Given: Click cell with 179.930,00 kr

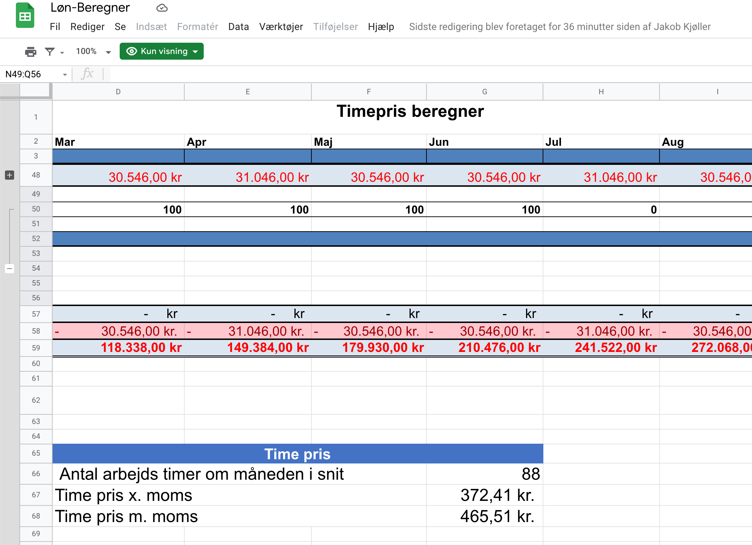Looking at the screenshot, I should coord(369,348).
